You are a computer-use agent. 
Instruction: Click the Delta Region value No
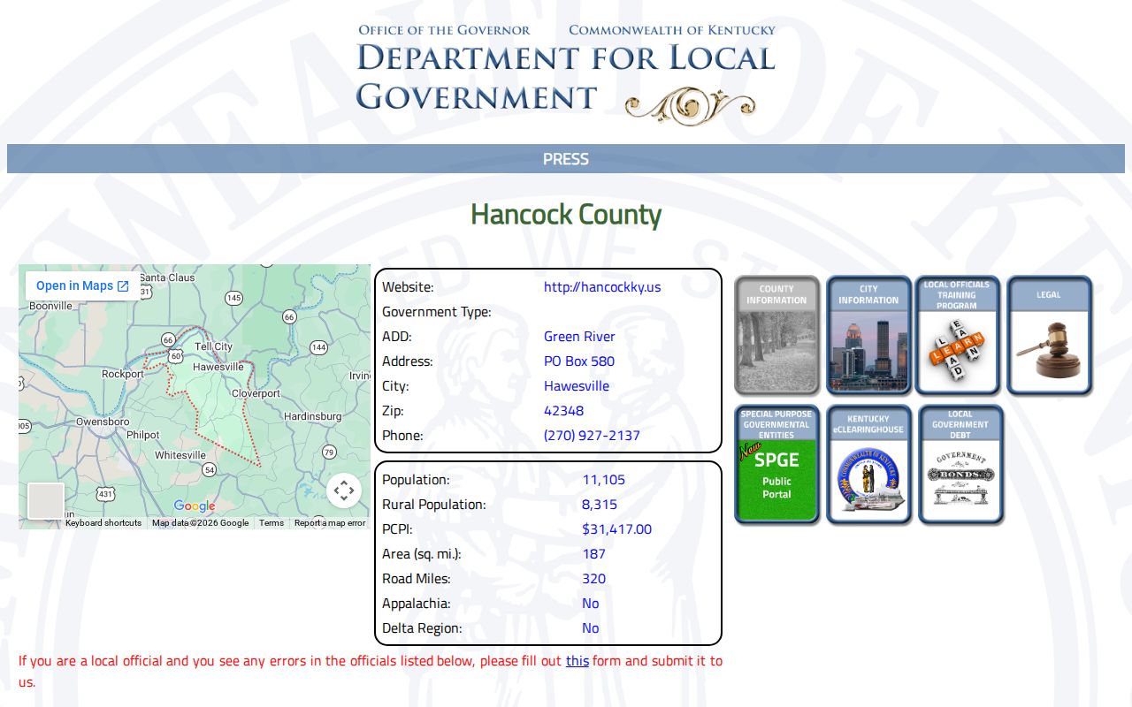coord(591,628)
